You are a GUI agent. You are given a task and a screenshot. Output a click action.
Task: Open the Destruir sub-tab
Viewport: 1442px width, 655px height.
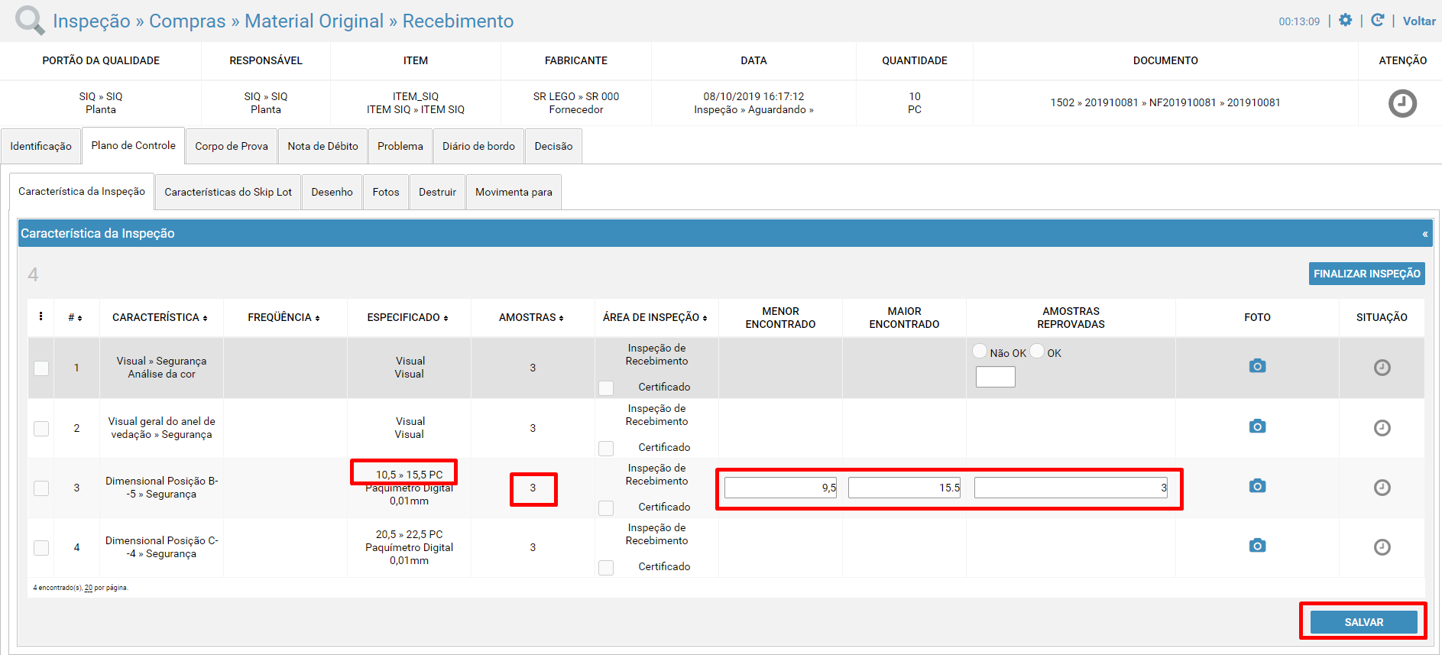click(437, 192)
